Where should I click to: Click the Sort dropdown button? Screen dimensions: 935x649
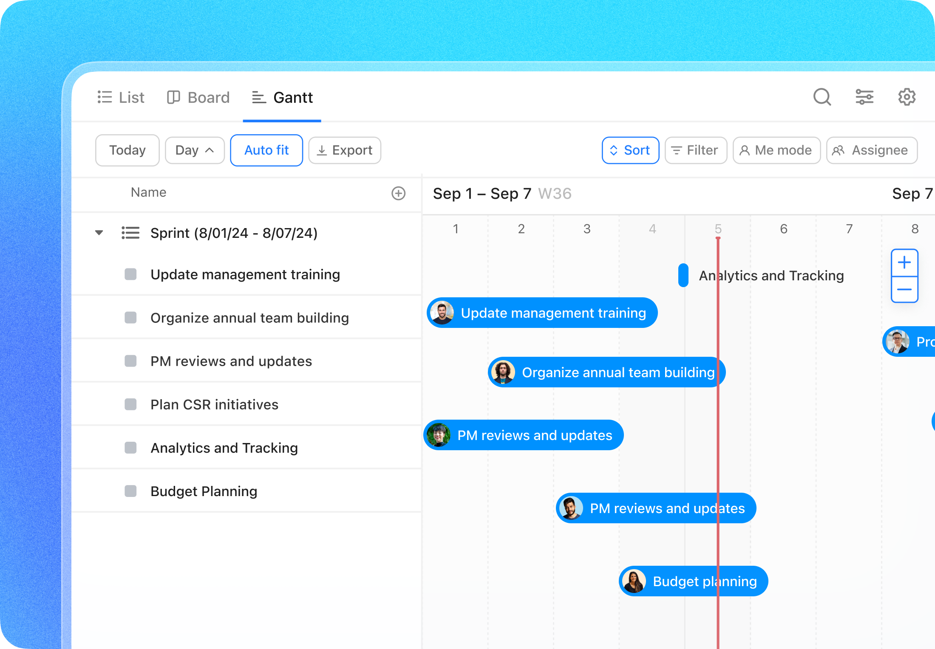[x=629, y=150]
